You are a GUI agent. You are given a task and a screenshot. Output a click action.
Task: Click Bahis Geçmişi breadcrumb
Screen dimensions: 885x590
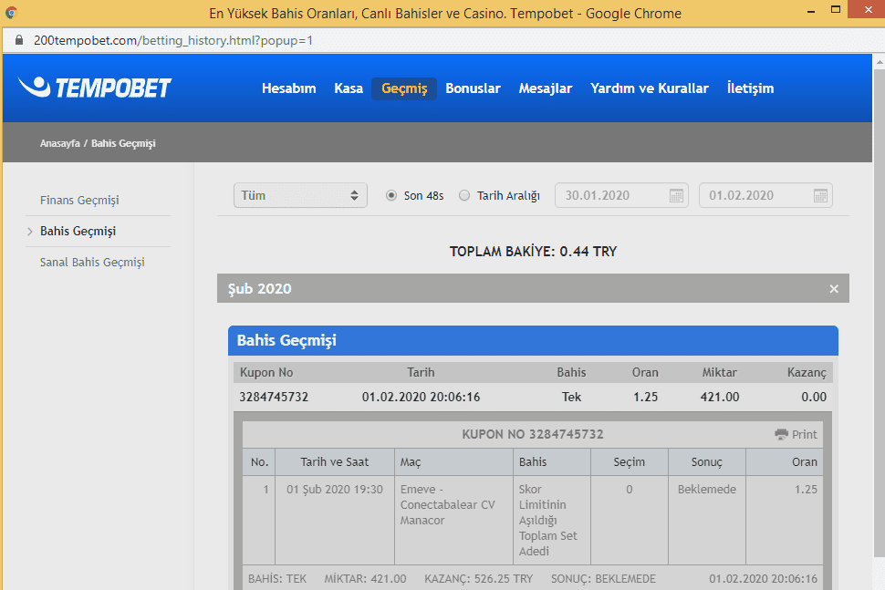(123, 143)
